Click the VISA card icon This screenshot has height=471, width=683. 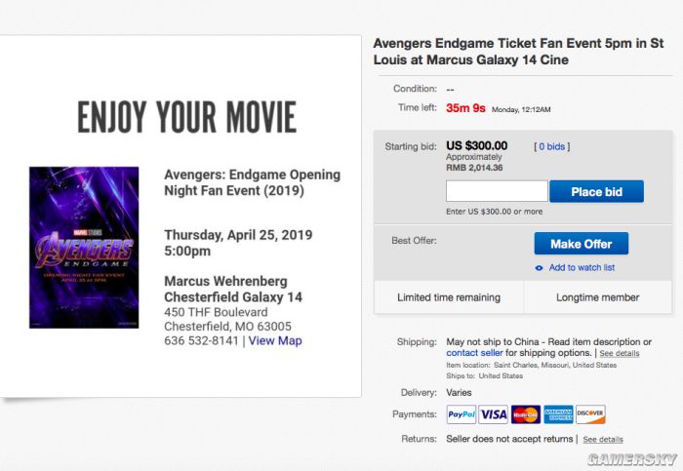[494, 414]
